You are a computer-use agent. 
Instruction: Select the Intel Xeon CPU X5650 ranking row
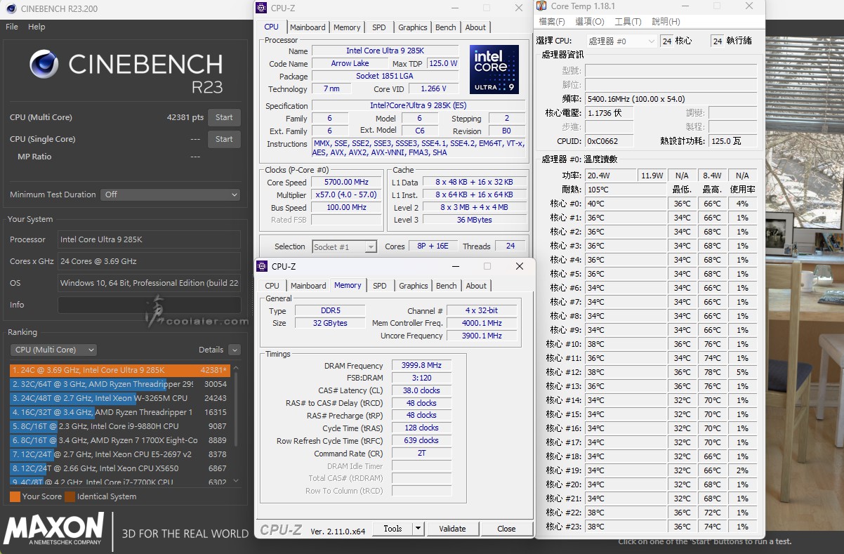[120, 468]
